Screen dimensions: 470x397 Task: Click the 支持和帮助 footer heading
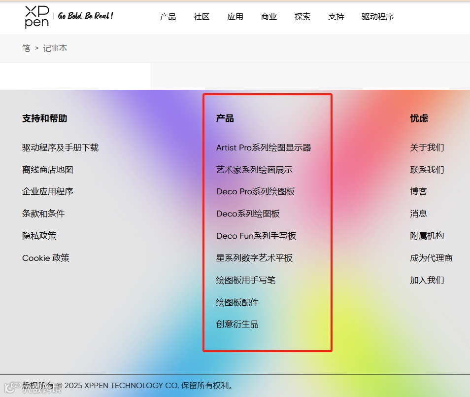[45, 118]
